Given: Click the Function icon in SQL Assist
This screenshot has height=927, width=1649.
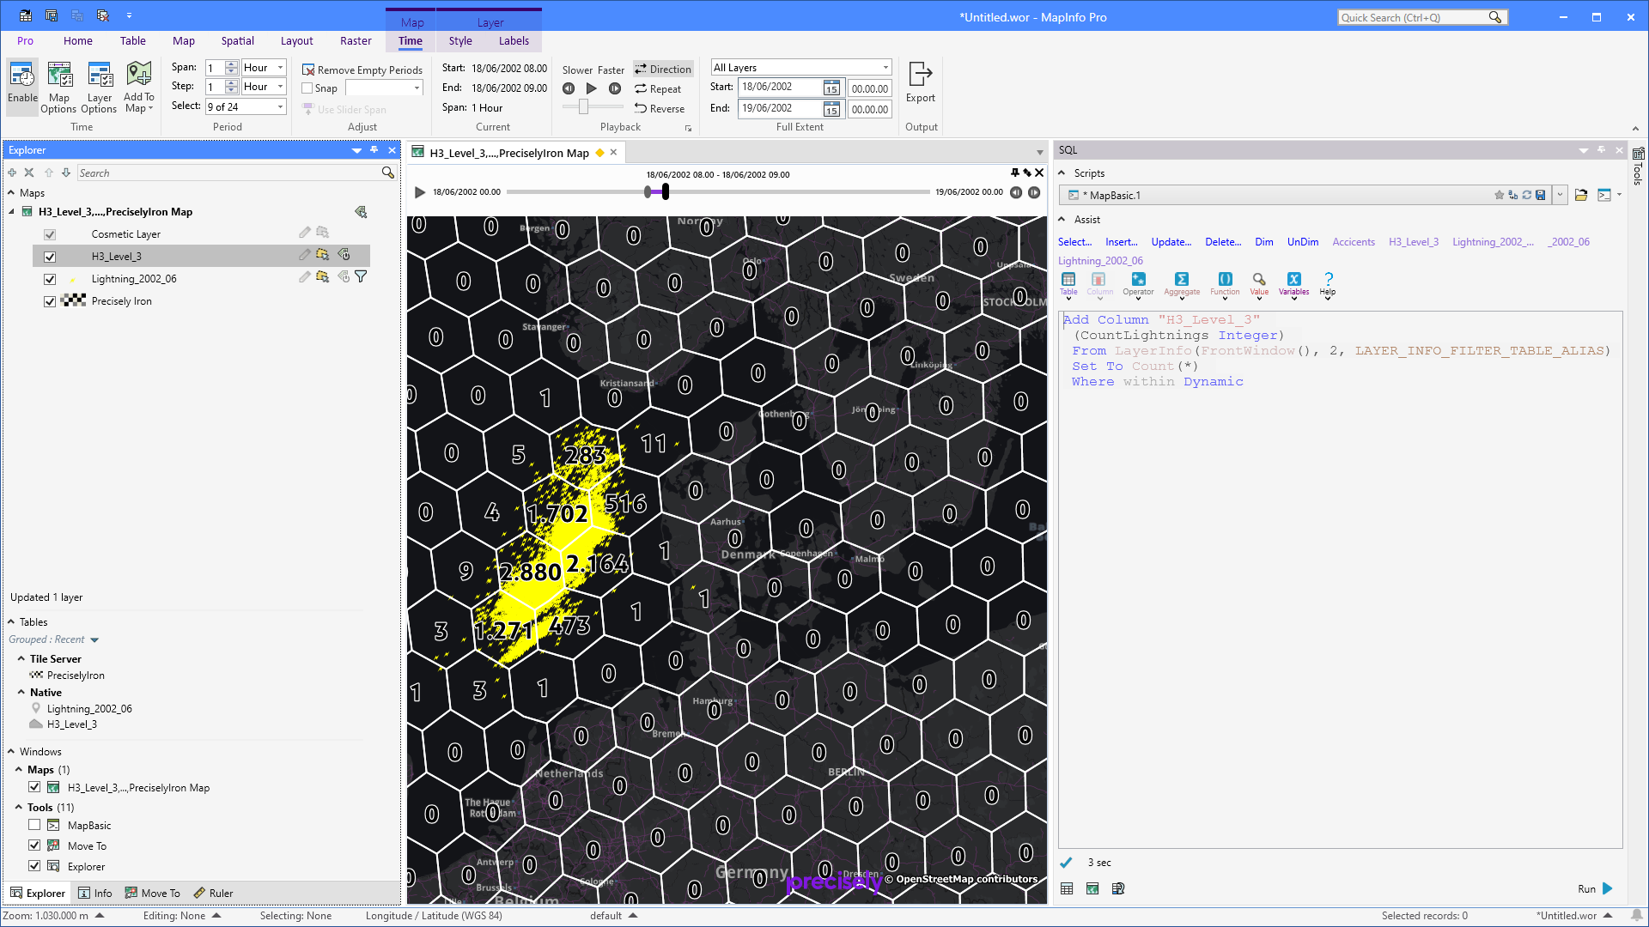Looking at the screenshot, I should click(1225, 284).
